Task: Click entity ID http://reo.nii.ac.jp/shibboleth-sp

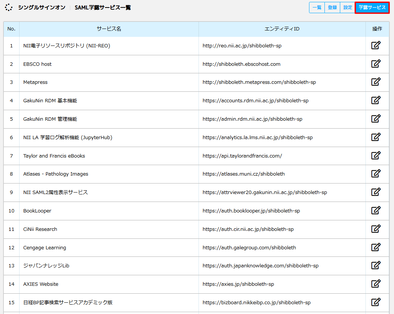Action: tap(242, 46)
